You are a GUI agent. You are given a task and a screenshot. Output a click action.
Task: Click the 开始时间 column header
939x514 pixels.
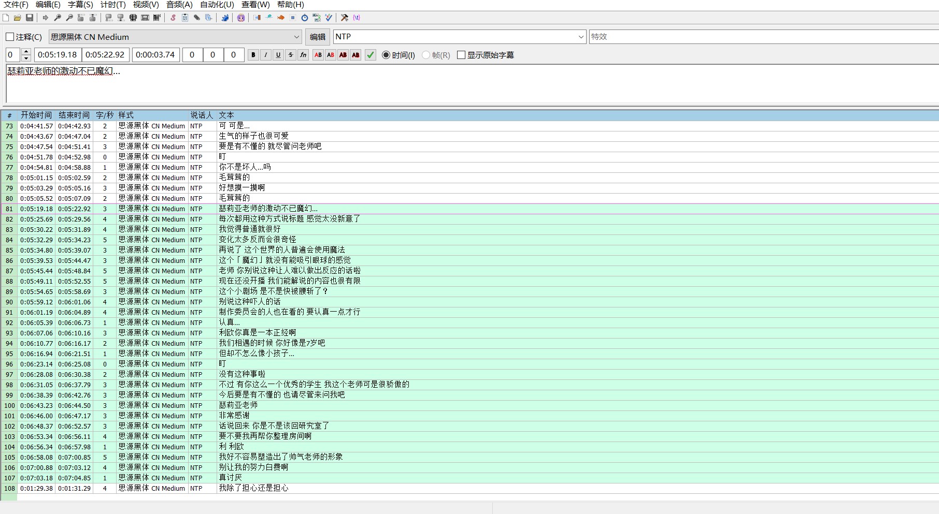(36, 115)
